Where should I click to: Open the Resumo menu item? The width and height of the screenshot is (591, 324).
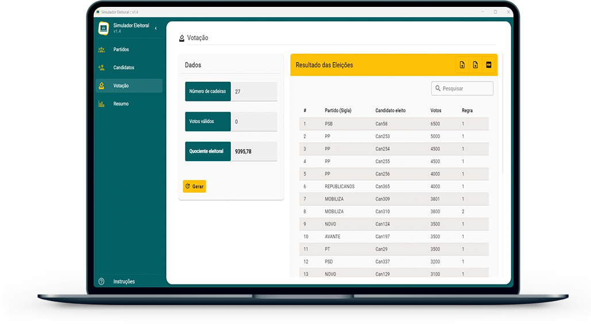[121, 104]
